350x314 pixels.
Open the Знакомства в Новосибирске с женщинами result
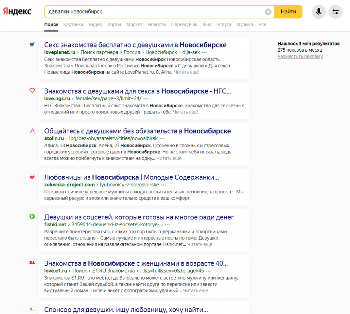136,263
